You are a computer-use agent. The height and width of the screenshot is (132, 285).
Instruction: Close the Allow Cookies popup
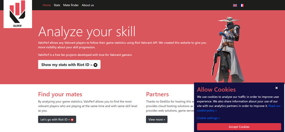tap(276, 88)
